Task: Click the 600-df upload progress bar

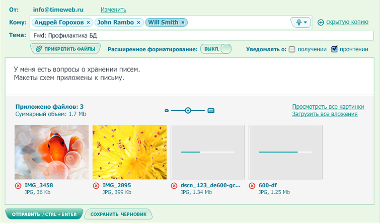Action: point(285,152)
